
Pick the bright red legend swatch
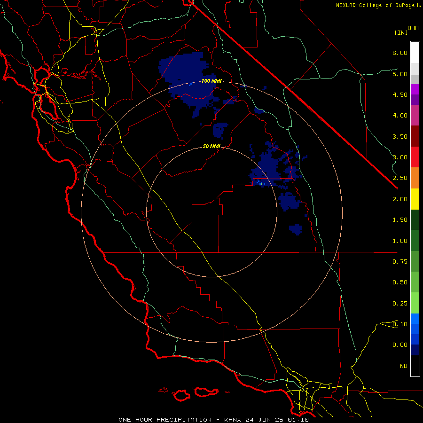click(x=415, y=157)
